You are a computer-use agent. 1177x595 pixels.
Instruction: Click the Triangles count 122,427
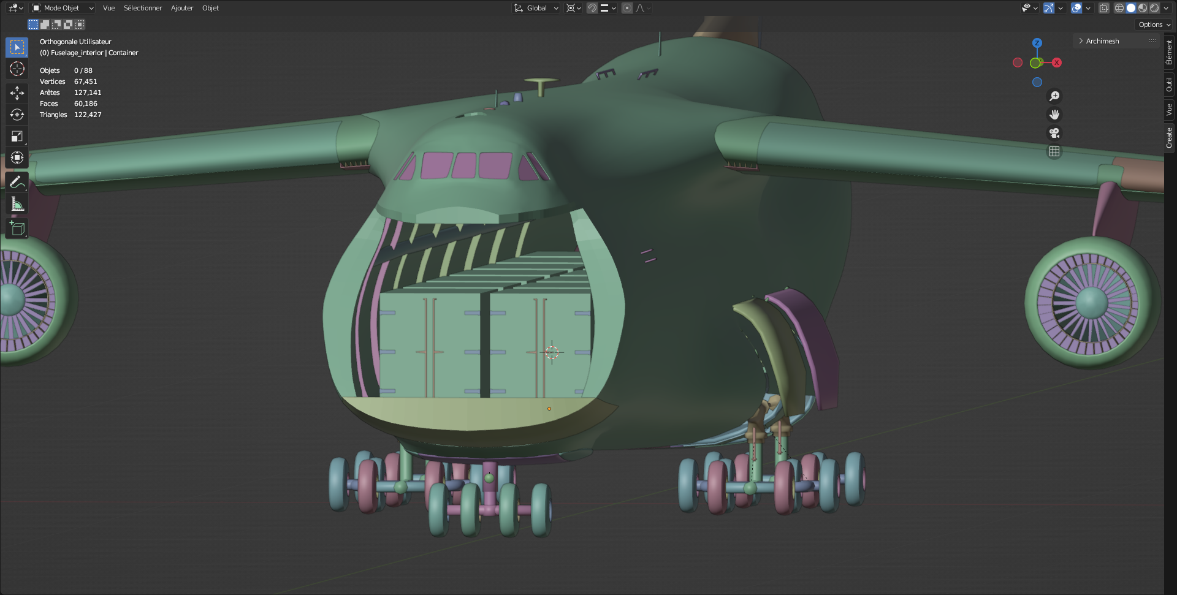pyautogui.click(x=88, y=115)
